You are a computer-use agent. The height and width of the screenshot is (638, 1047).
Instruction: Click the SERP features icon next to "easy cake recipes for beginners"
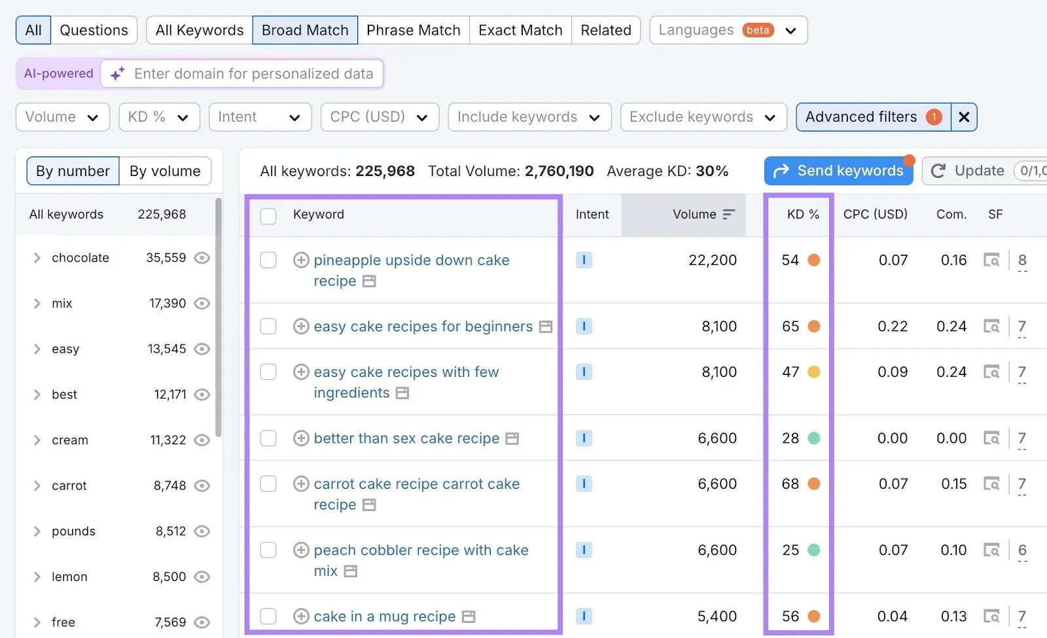point(546,326)
